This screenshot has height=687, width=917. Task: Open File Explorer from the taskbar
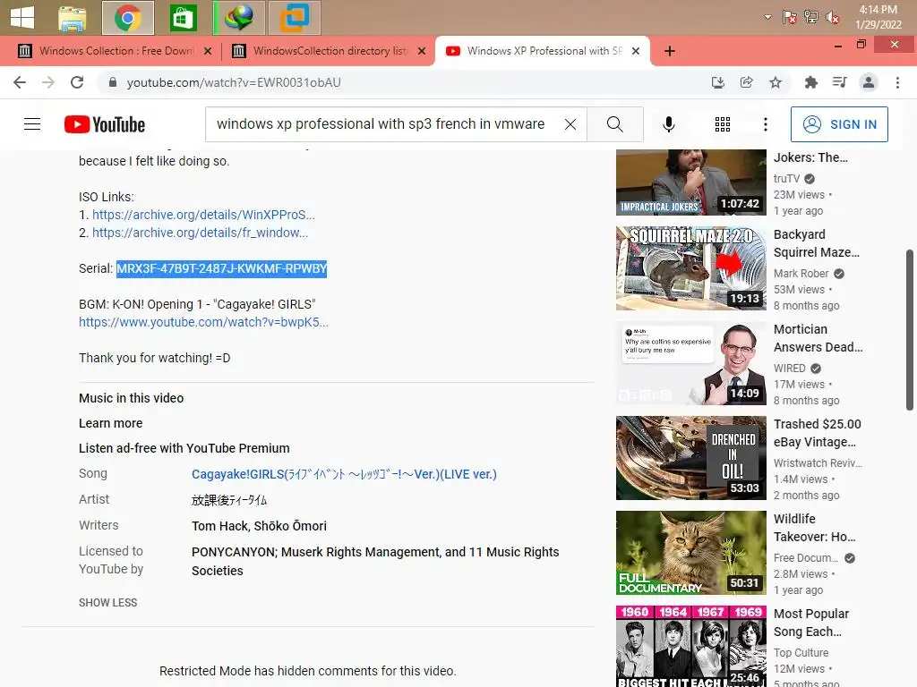pos(73,18)
